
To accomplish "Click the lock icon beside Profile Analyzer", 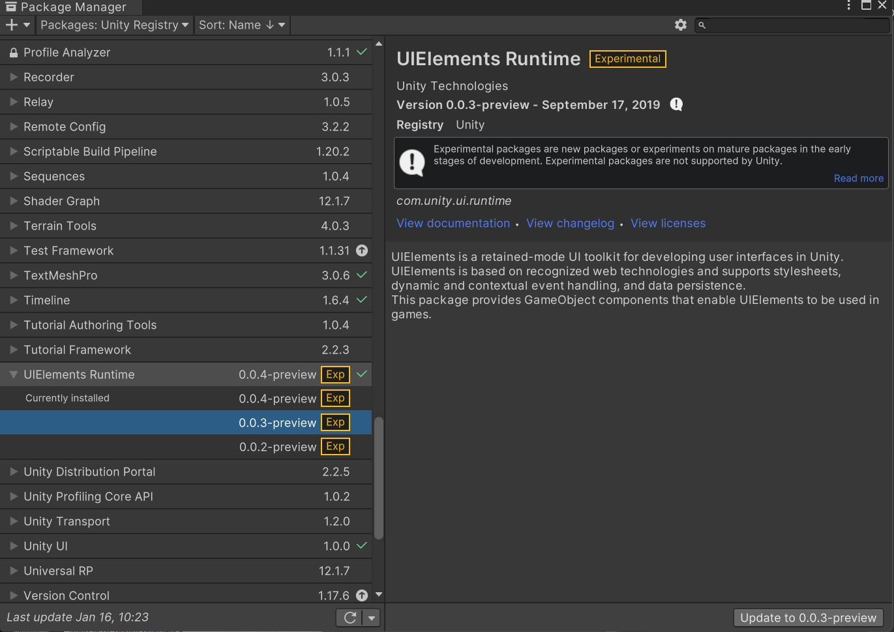I will click(13, 52).
